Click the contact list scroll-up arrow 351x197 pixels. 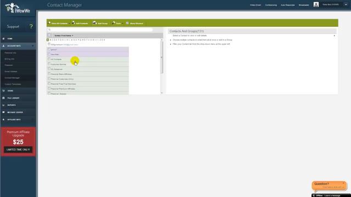pyautogui.click(x=162, y=40)
